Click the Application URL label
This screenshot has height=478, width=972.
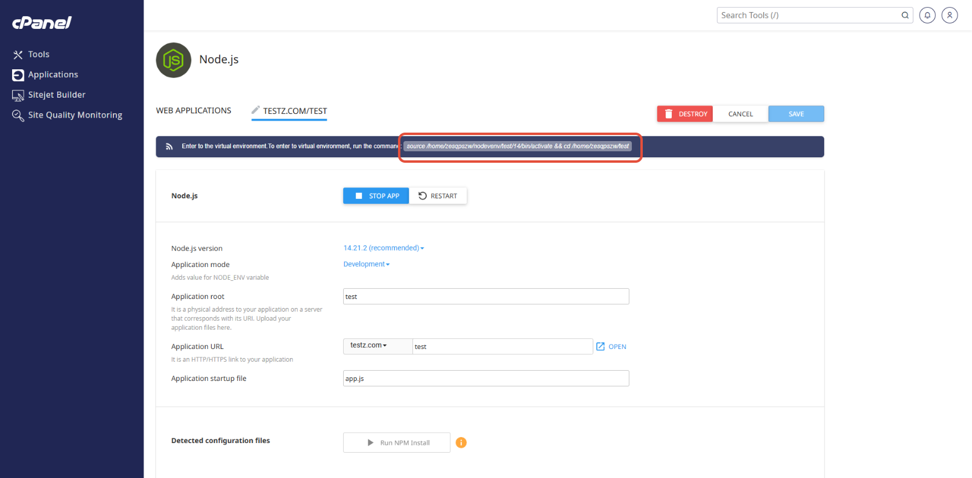click(x=197, y=347)
